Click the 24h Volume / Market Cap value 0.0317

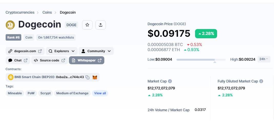coord(200,110)
